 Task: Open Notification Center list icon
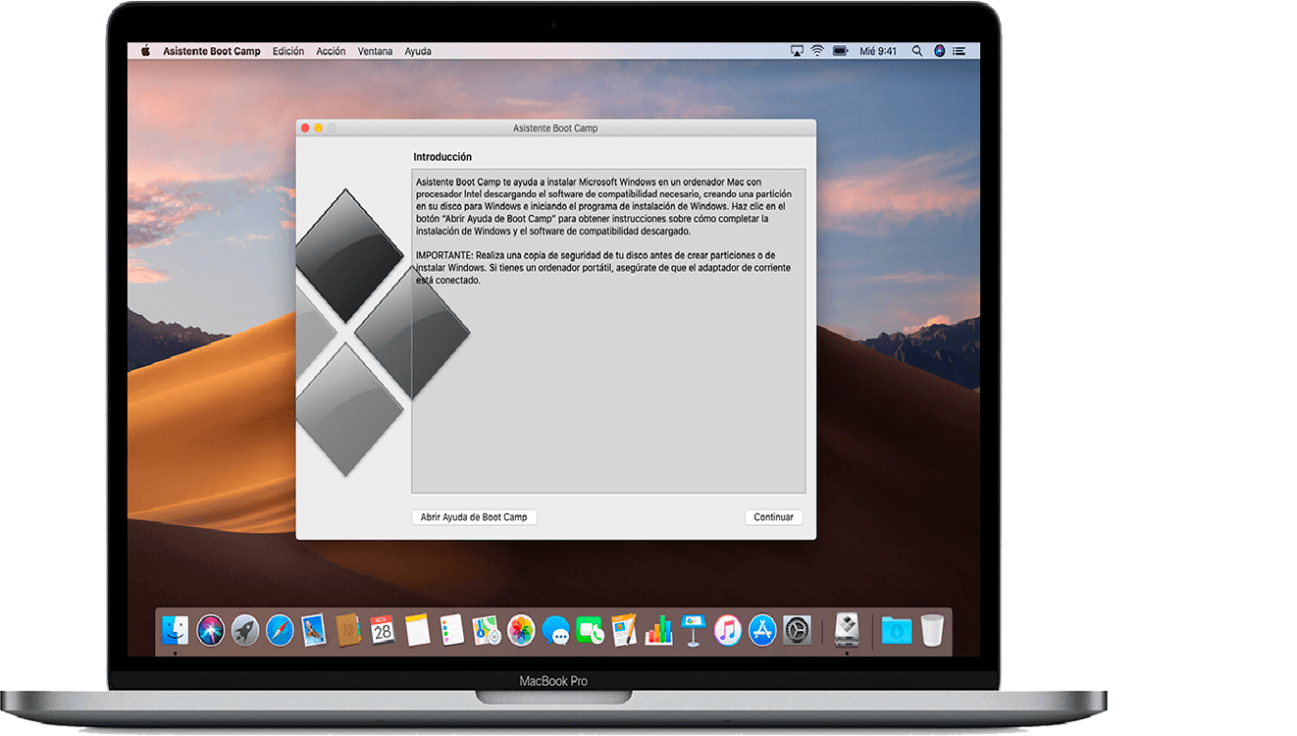(x=960, y=51)
